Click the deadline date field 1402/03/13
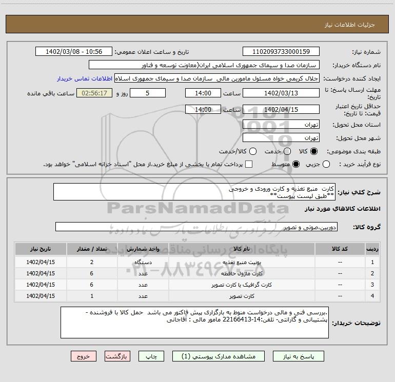This screenshot has height=382, width=395. pyautogui.click(x=281, y=93)
